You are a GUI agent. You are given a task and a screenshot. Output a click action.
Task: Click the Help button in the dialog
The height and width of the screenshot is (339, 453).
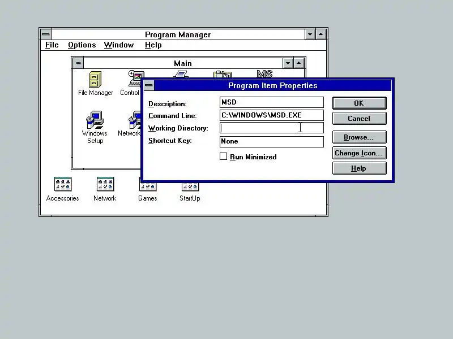coord(359,168)
